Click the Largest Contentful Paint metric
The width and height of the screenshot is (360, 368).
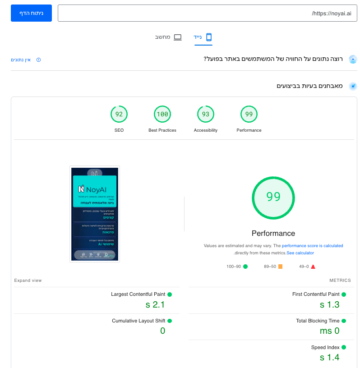[138, 294]
